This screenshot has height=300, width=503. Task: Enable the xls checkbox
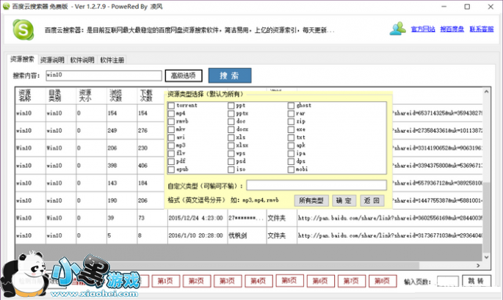(231, 137)
